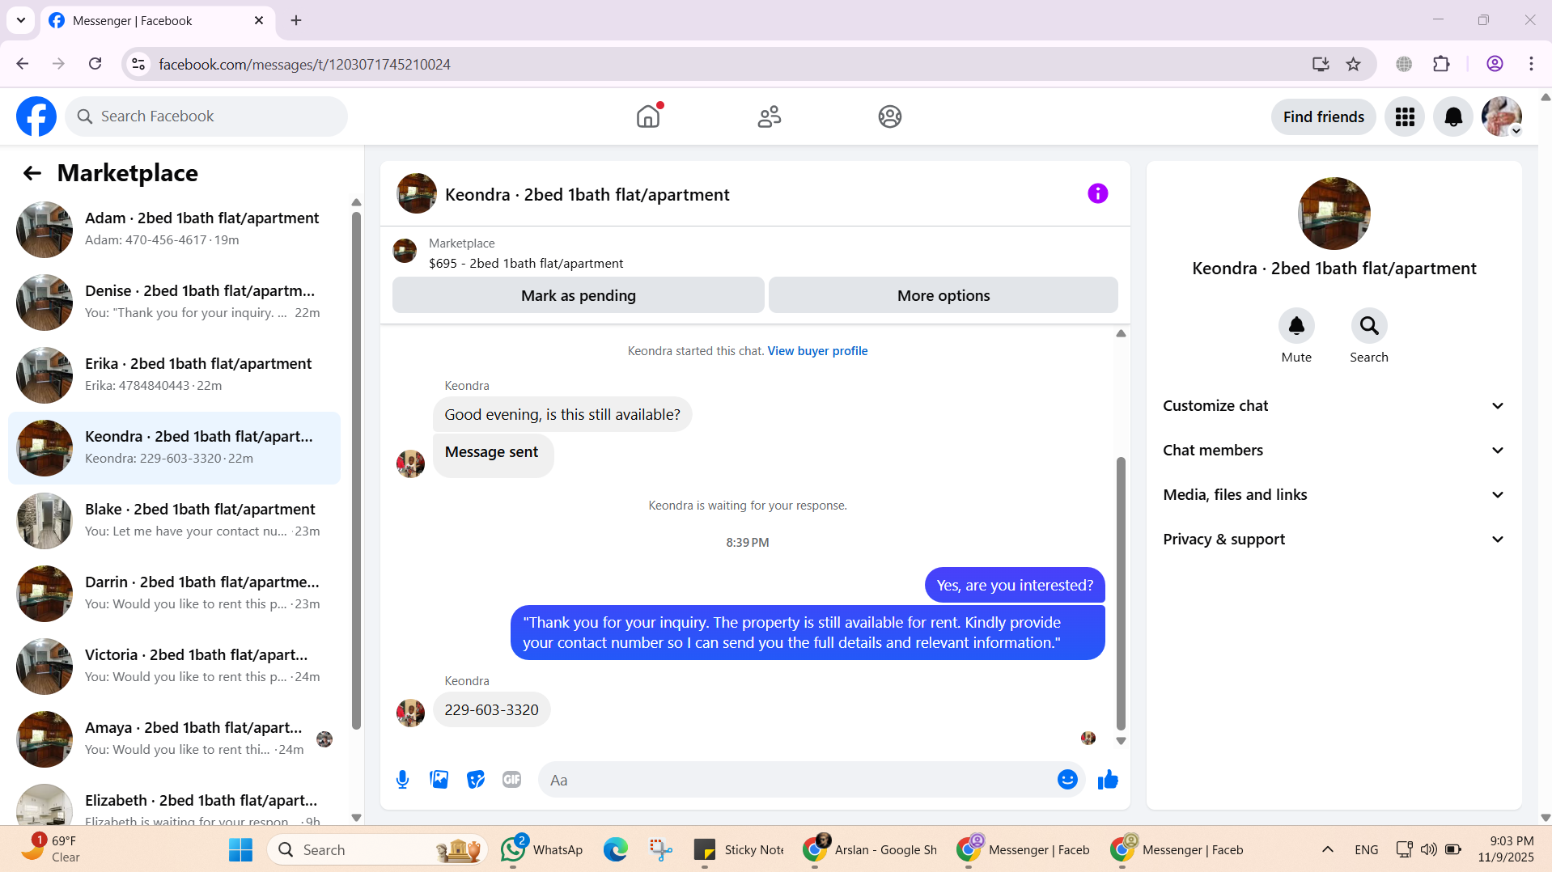The height and width of the screenshot is (872, 1552).
Task: Open the Groups icon in top navigation
Action: pyautogui.click(x=890, y=116)
